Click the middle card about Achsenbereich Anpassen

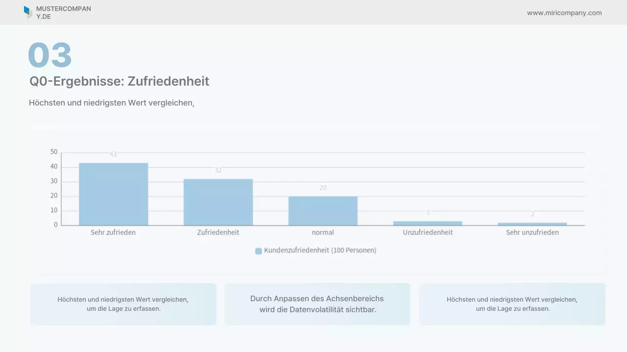[x=317, y=304]
